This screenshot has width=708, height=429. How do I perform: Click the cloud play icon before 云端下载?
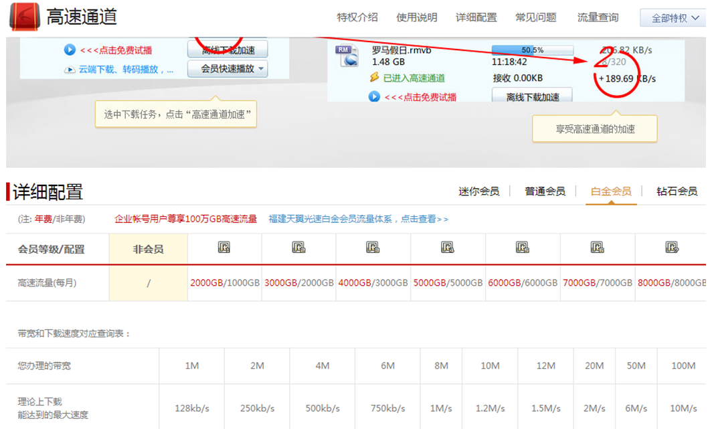[x=70, y=70]
